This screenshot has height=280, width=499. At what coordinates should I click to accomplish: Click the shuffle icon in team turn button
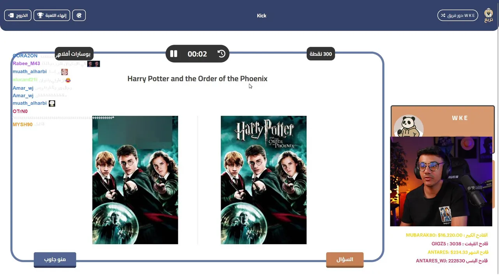click(x=443, y=16)
